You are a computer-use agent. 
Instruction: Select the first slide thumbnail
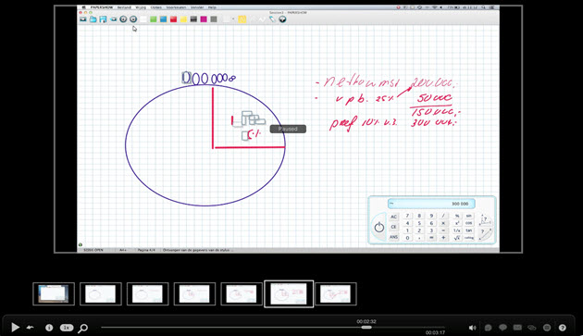tap(54, 294)
